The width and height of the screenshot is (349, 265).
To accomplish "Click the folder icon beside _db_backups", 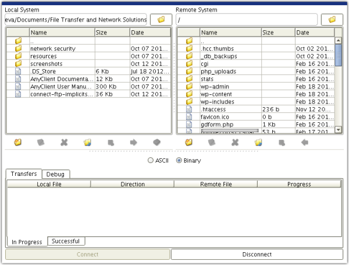I will point(189,56).
